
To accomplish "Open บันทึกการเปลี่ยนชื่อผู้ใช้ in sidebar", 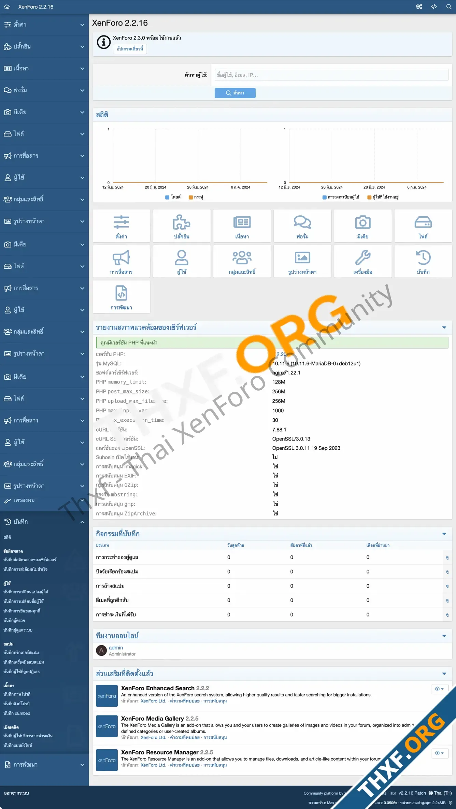I will point(24,601).
